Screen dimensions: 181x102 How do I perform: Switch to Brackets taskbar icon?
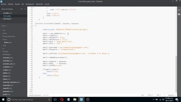tap(81, 99)
